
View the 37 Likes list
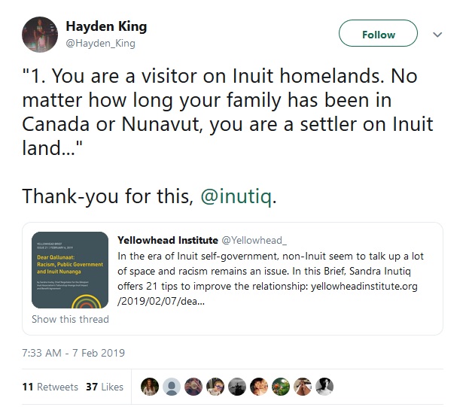(x=105, y=387)
